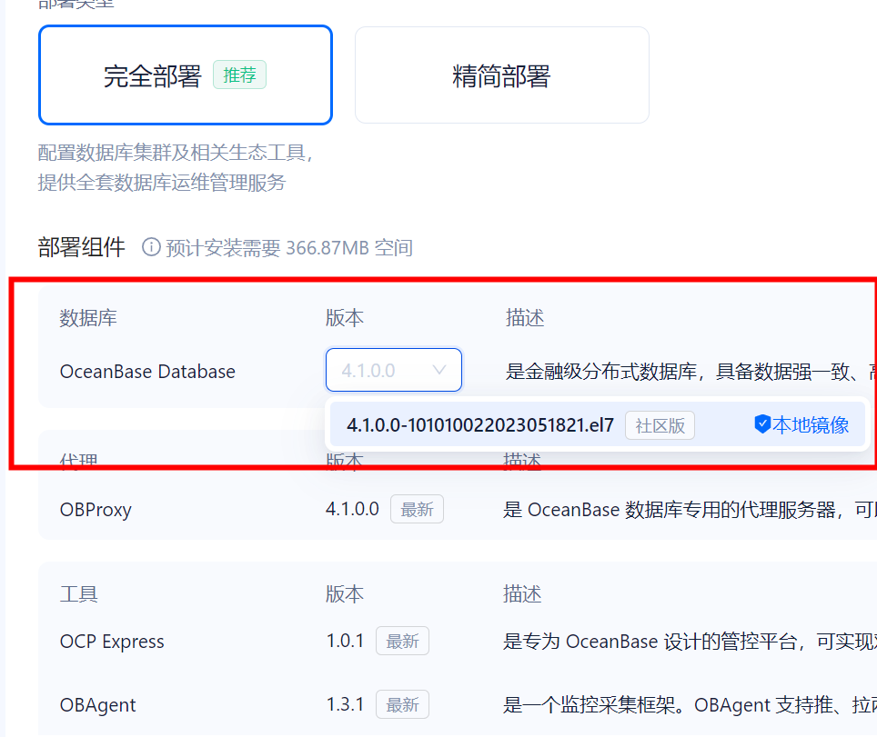Click the 最新 tag next to OCP Express

[402, 641]
